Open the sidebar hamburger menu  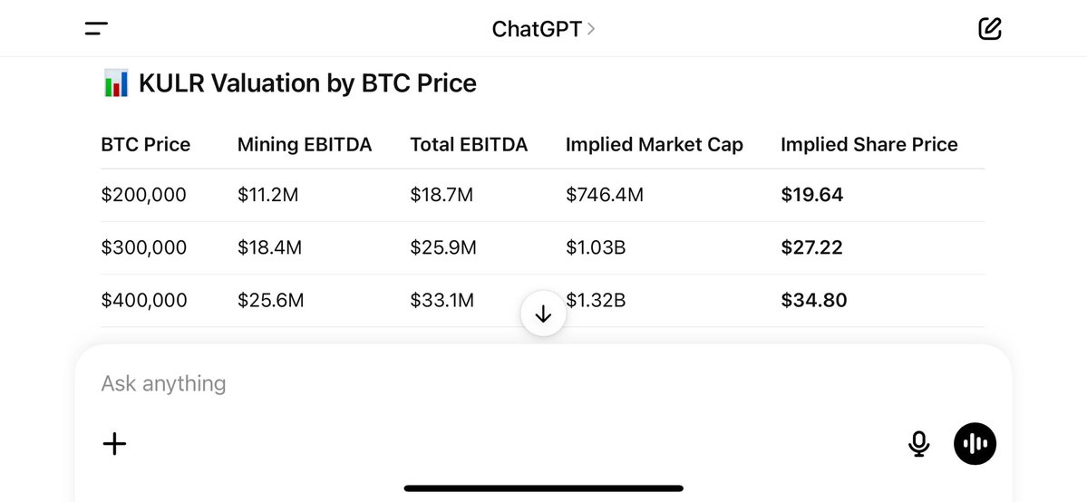[x=96, y=28]
